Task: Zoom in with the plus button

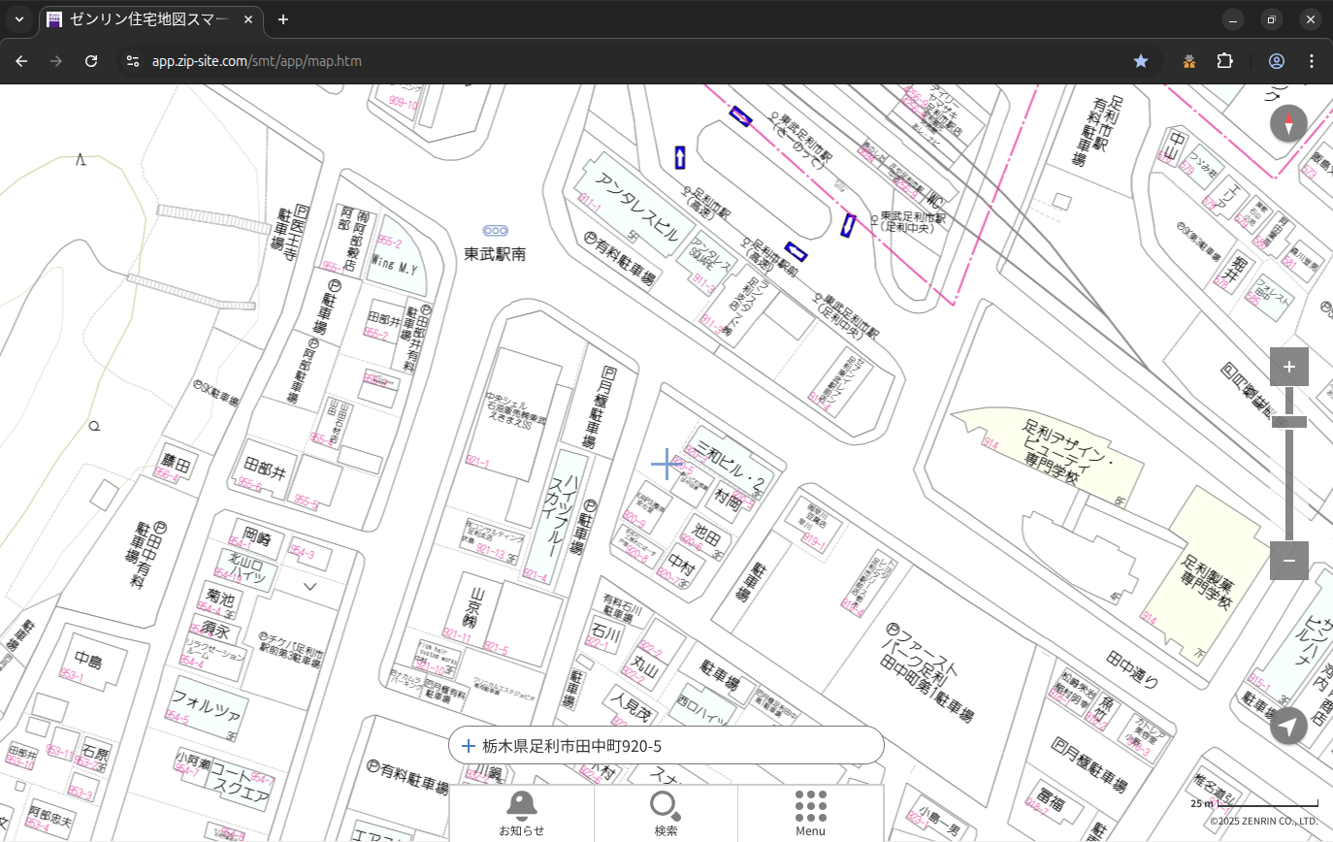Action: pos(1288,367)
